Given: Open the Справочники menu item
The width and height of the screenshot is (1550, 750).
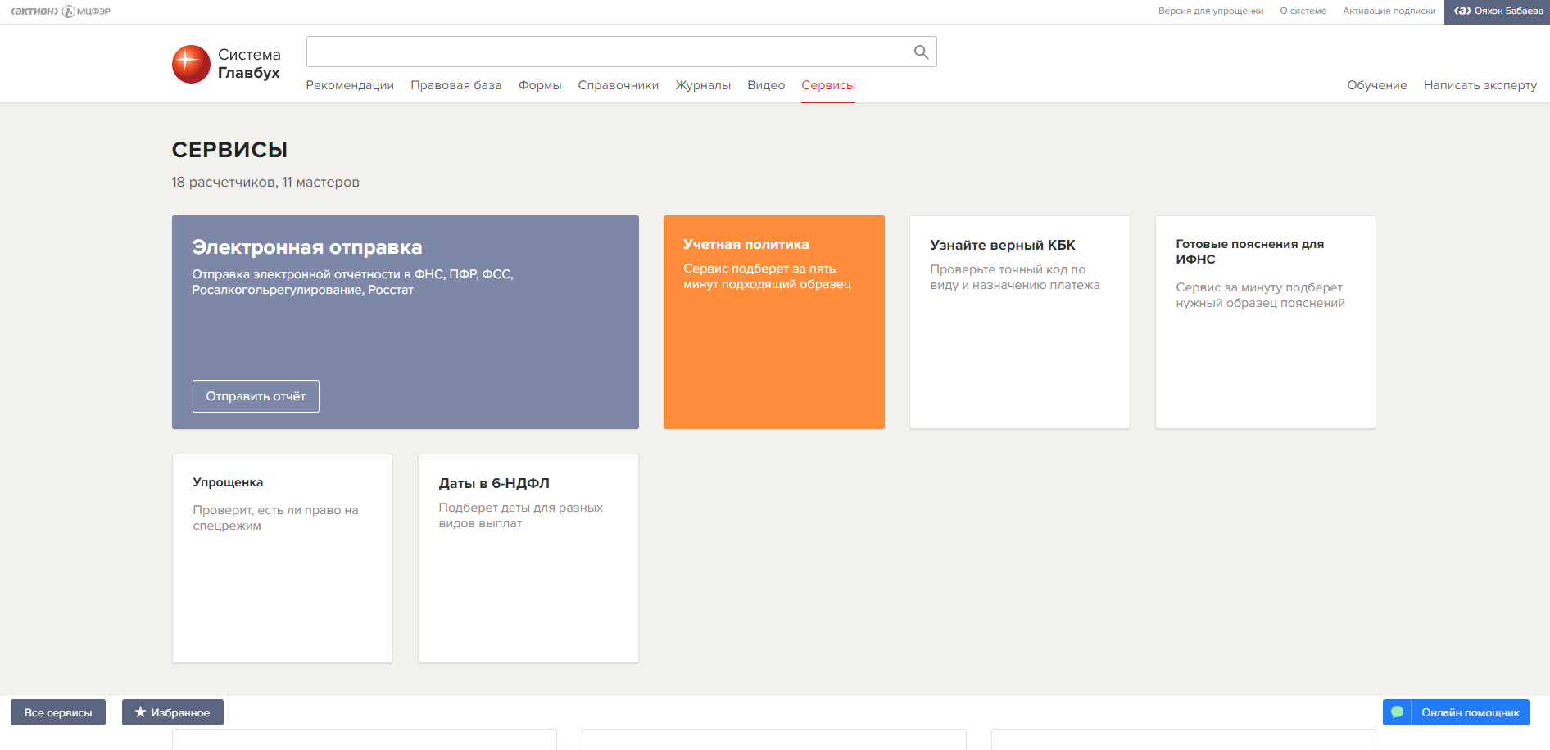Looking at the screenshot, I should click(x=618, y=85).
